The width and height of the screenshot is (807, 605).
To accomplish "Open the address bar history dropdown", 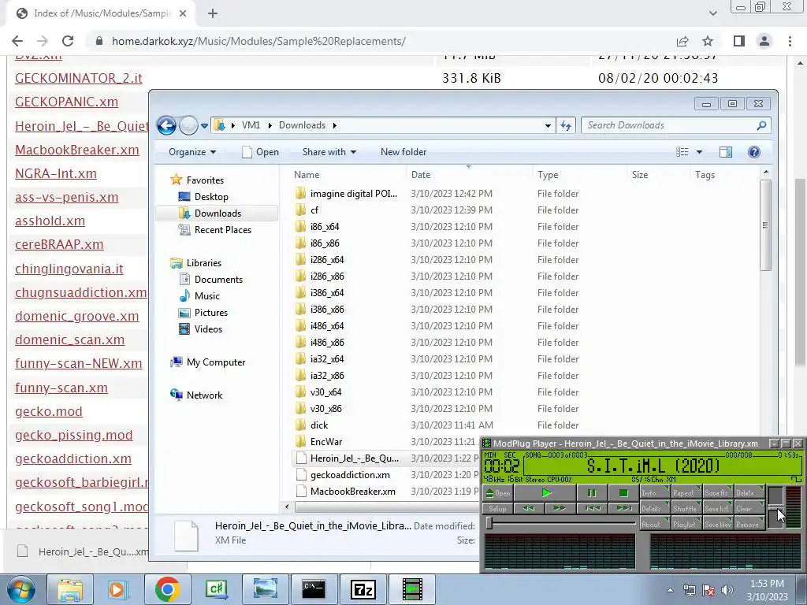I will pyautogui.click(x=549, y=125).
